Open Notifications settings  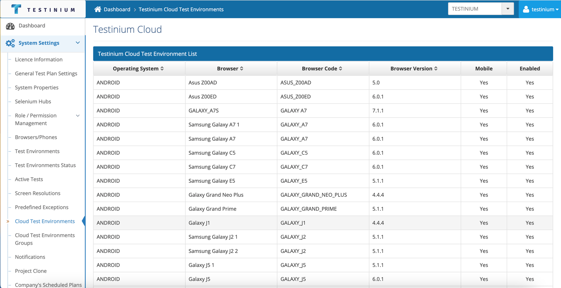coord(30,257)
